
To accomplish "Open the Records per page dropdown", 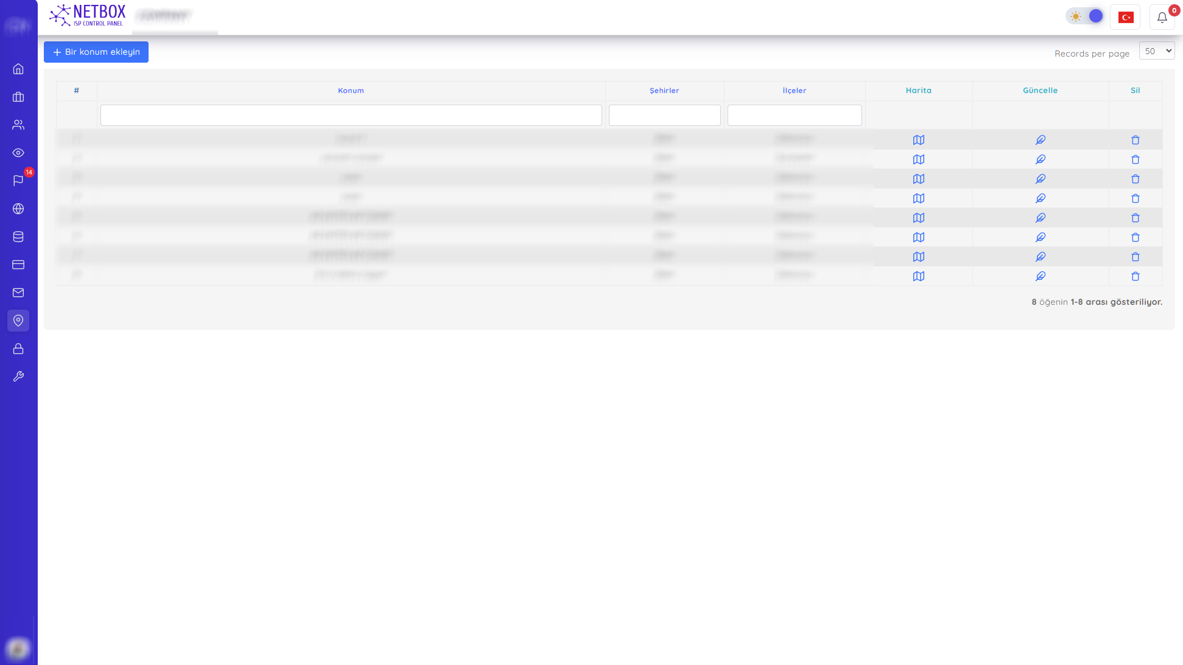I will [1156, 51].
